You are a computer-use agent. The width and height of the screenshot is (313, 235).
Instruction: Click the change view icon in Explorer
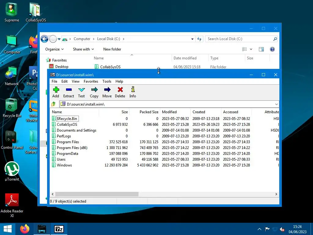244,49
